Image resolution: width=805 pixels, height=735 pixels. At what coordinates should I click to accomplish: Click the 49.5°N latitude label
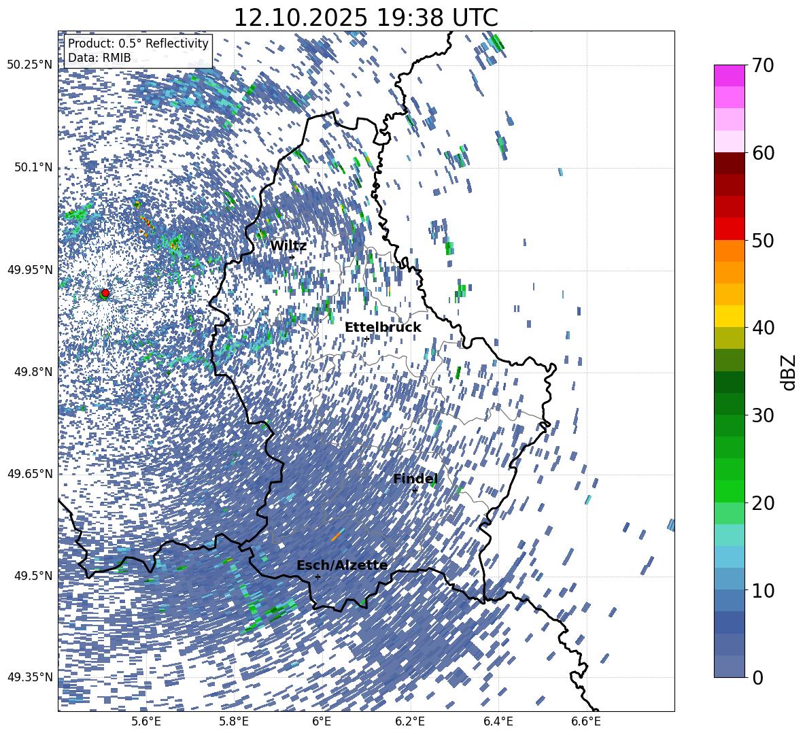tap(33, 575)
